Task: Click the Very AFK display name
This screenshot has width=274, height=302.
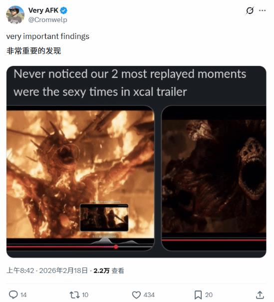Action: pos(43,10)
